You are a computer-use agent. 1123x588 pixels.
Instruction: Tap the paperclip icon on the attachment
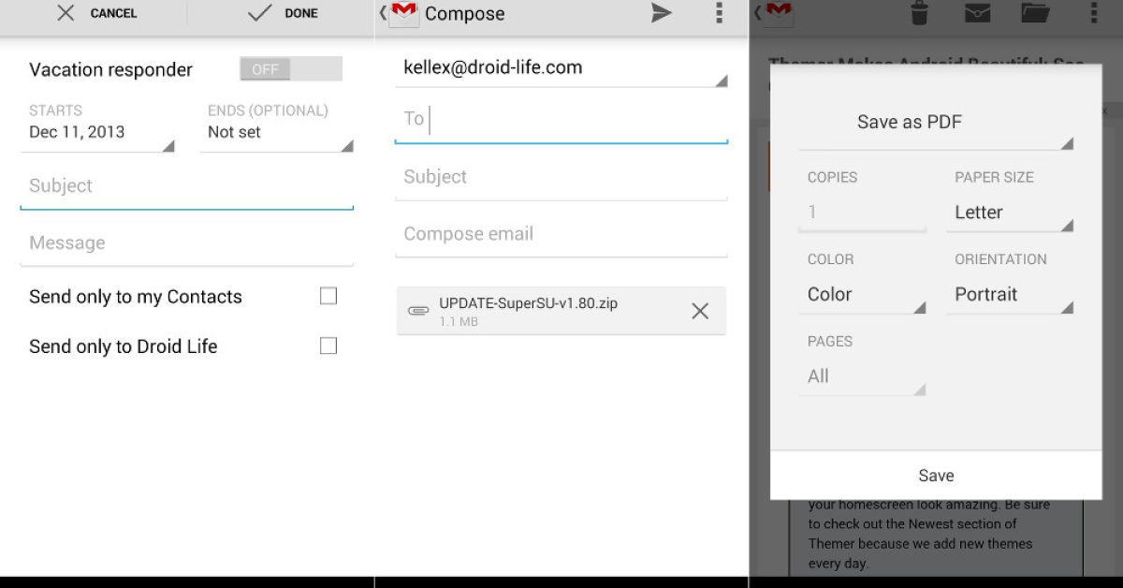tap(418, 311)
